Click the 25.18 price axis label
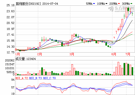 11,5
